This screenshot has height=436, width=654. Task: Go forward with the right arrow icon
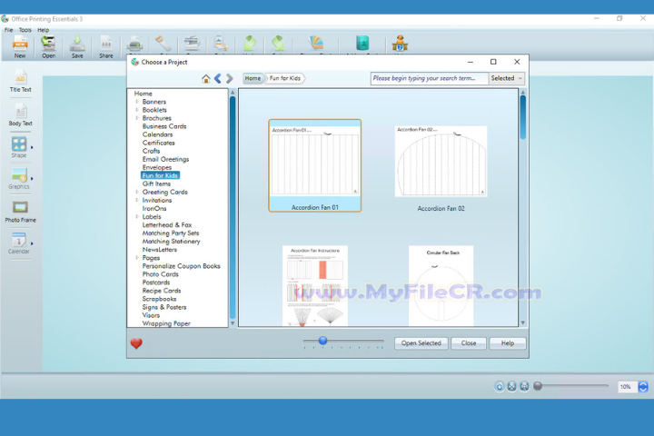click(x=230, y=78)
